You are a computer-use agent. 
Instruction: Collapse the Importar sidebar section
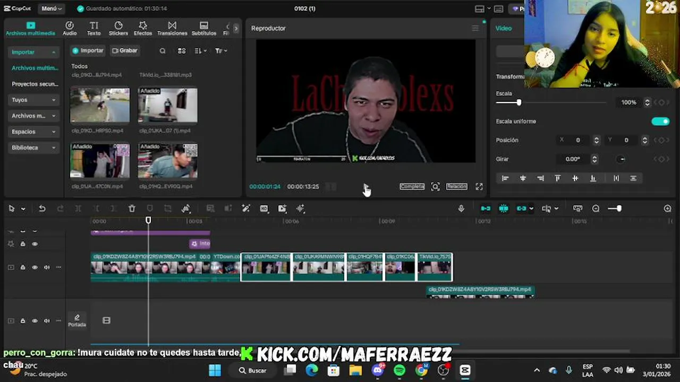click(34, 52)
